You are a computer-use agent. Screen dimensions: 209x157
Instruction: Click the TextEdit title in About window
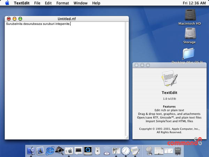point(169,92)
